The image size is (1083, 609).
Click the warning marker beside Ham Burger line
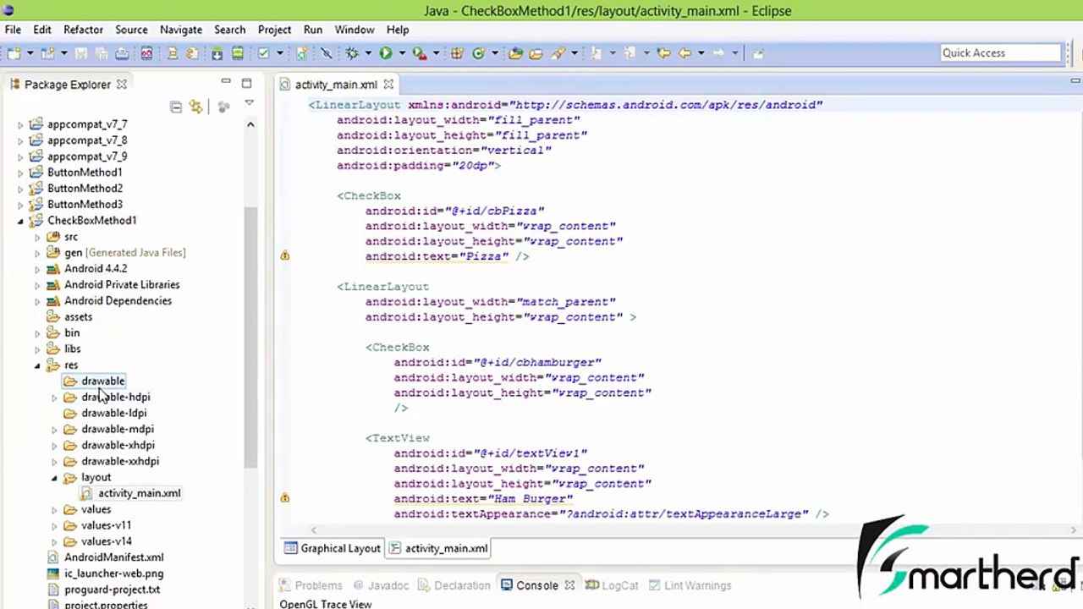[285, 498]
